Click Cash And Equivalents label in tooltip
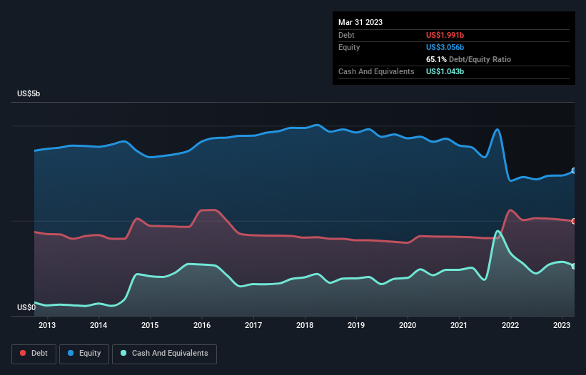 pos(376,71)
